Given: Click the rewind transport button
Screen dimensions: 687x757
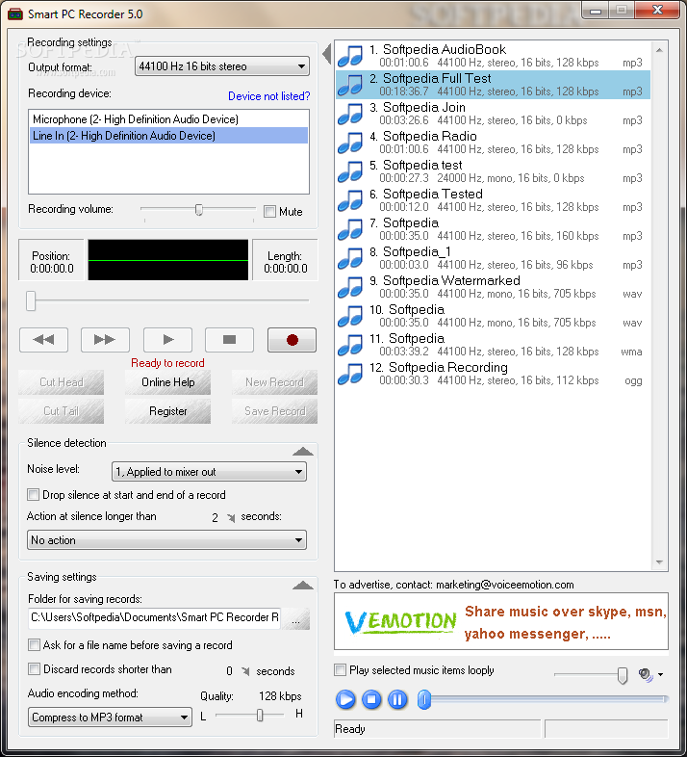Looking at the screenshot, I should click(44, 340).
